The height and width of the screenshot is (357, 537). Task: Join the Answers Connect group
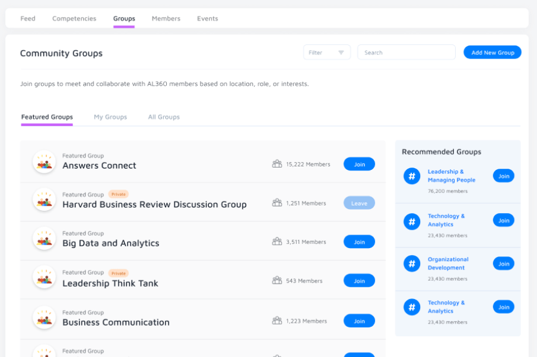(359, 164)
